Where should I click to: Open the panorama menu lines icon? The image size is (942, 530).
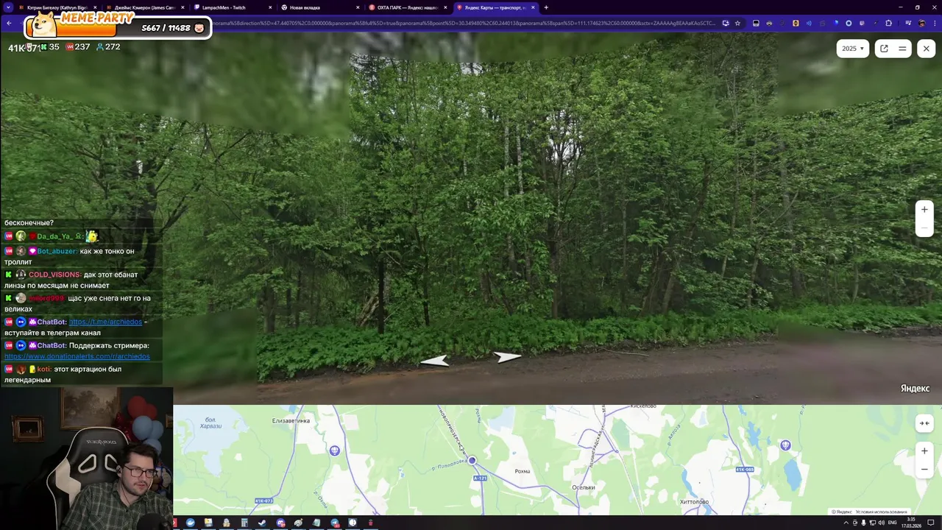[902, 49]
